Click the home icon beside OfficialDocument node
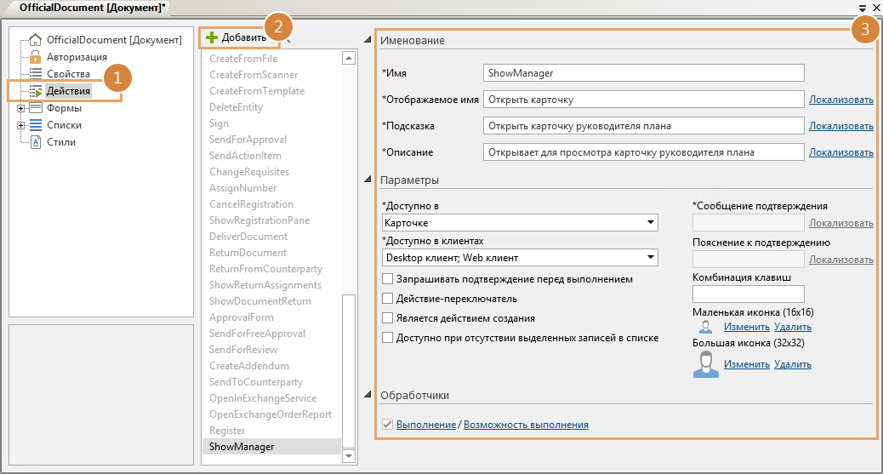 point(36,40)
